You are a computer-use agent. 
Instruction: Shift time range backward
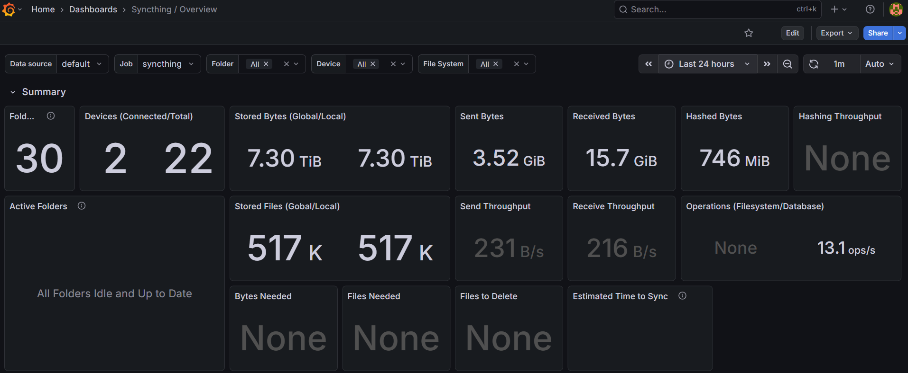(x=649, y=64)
